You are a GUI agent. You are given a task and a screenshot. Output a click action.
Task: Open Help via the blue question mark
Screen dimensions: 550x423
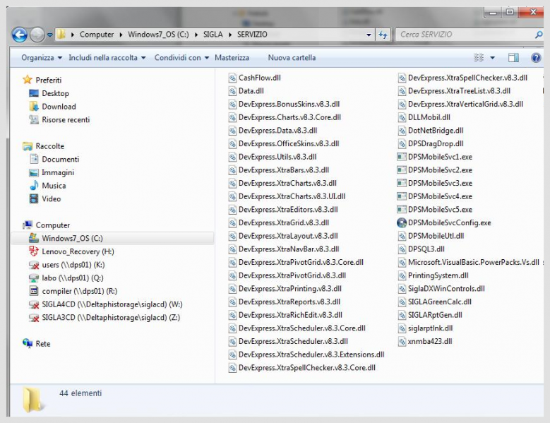(x=536, y=57)
